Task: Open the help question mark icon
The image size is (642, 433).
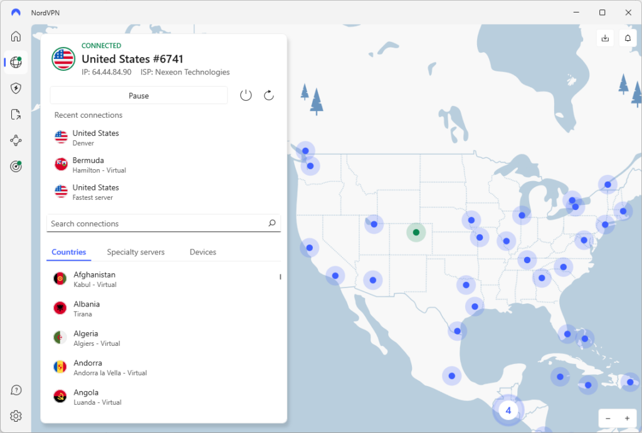Action: pyautogui.click(x=16, y=390)
